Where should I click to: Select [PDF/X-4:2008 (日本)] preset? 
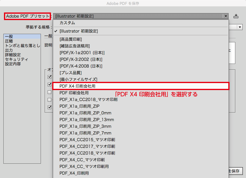tap(141, 66)
